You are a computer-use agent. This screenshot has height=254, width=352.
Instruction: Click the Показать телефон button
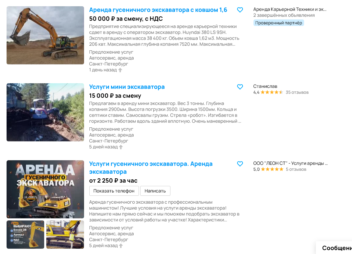click(114, 191)
